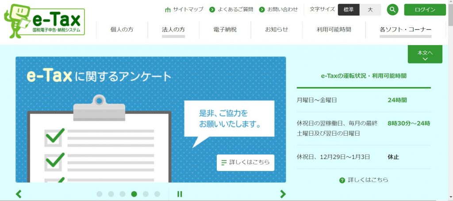The image size is (453, 201).
Task: Click the 文字サイズ label
Action: click(x=322, y=10)
